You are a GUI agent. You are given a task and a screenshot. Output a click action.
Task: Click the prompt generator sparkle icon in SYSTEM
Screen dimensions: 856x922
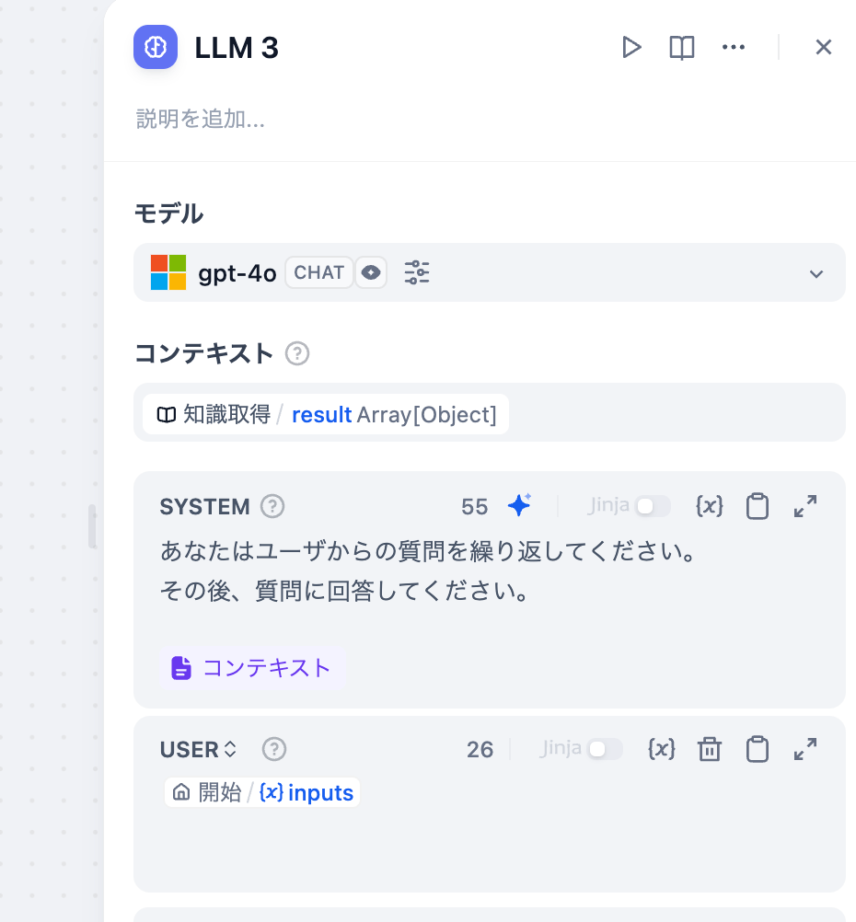[x=519, y=505]
